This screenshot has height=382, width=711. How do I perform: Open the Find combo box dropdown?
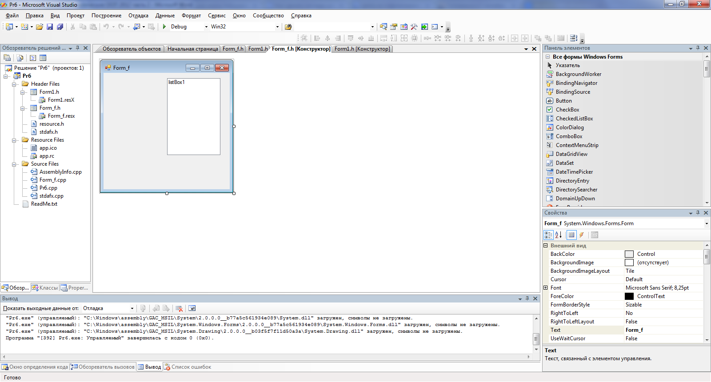(372, 27)
